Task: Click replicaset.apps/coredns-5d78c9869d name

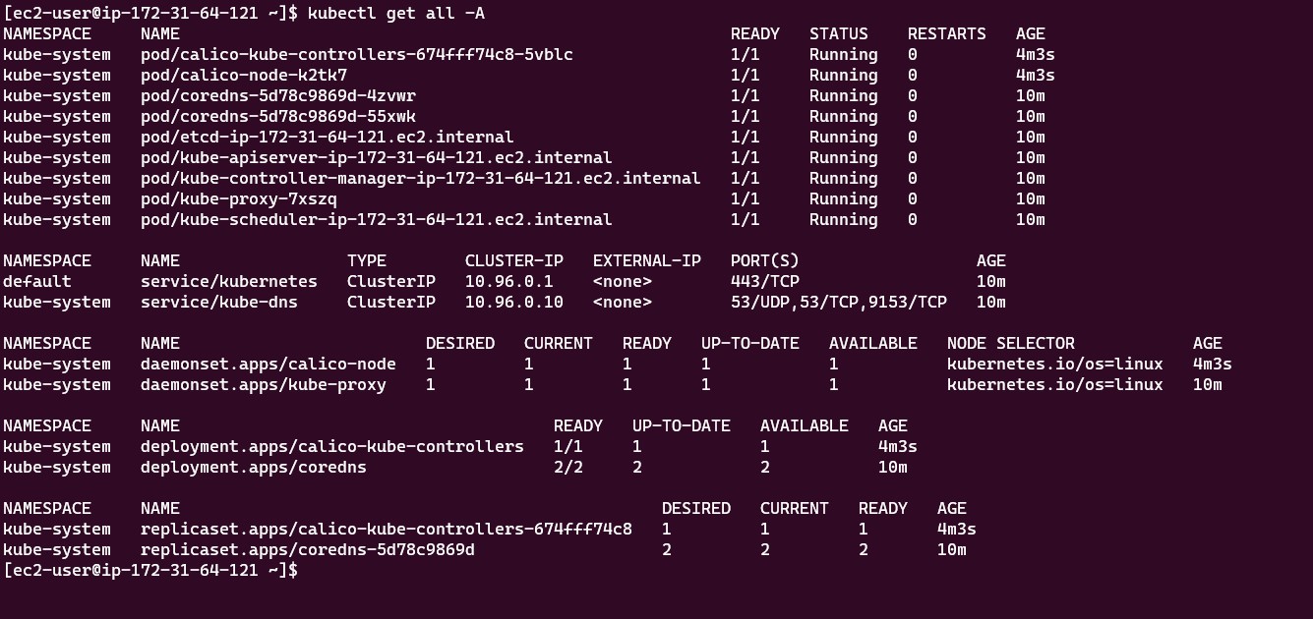Action: point(308,549)
